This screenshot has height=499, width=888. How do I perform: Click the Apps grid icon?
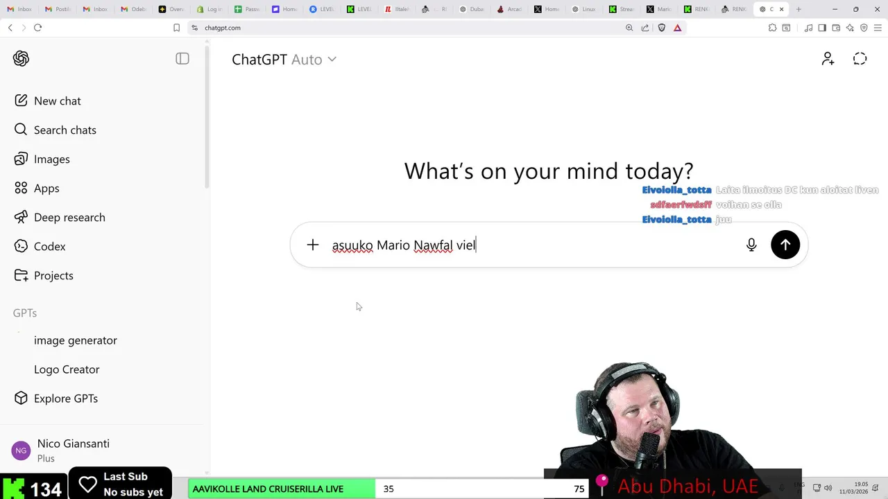[x=21, y=188]
